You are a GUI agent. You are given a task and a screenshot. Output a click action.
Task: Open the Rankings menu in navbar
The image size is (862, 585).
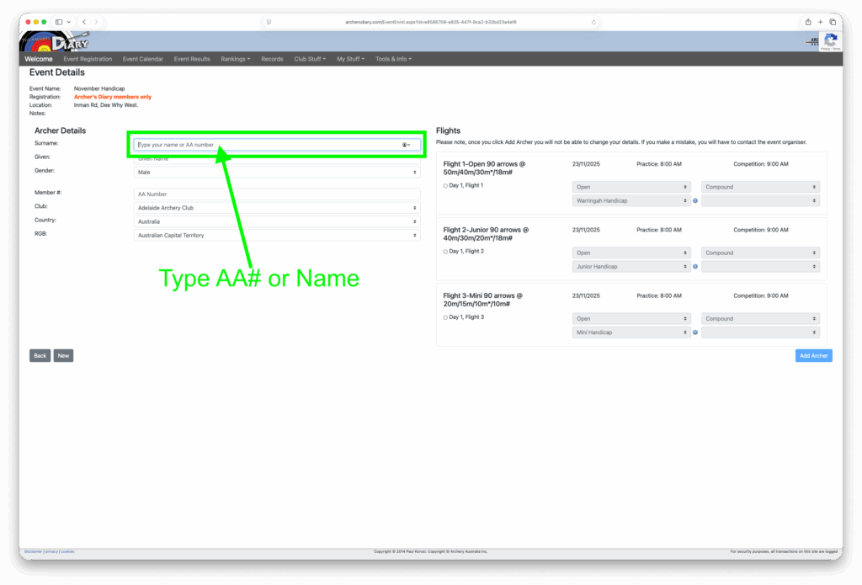pyautogui.click(x=235, y=59)
